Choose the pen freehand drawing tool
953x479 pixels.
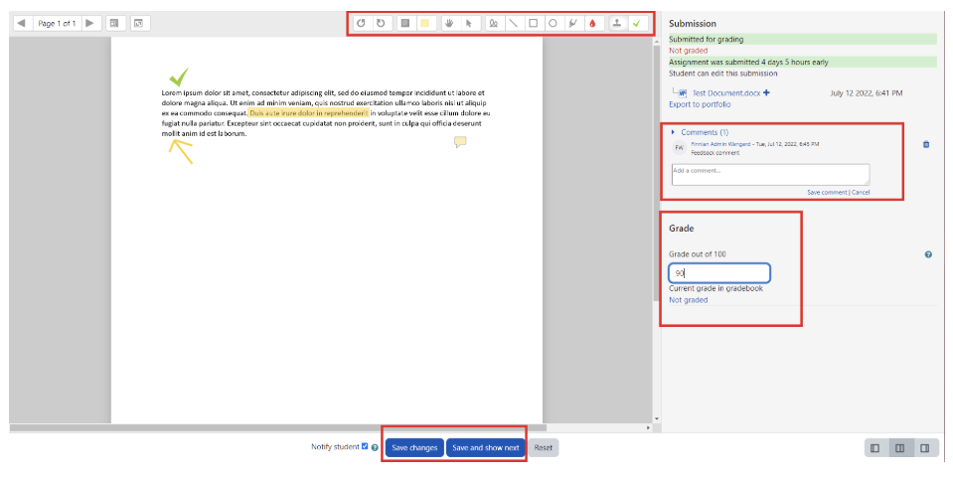pyautogui.click(x=493, y=22)
